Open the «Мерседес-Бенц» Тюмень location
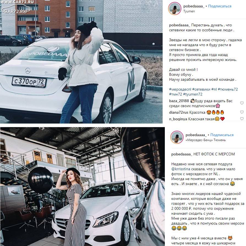 [206, 140]
